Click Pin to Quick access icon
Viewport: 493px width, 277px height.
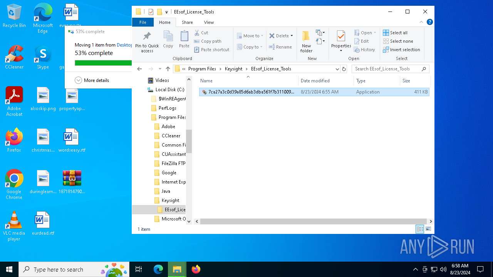tap(147, 42)
